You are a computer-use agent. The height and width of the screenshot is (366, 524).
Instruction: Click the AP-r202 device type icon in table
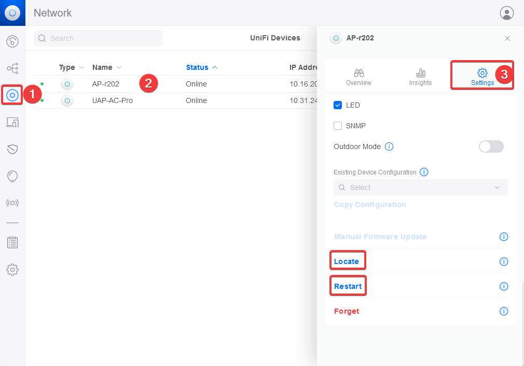67,84
